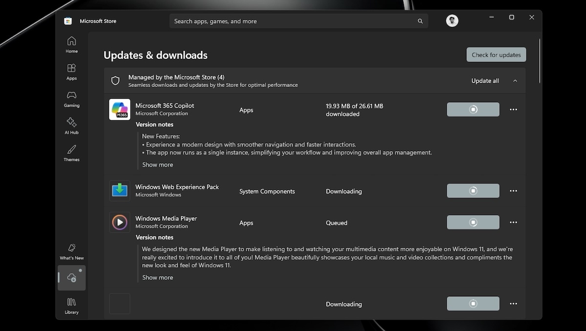Screen dimensions: 586x331
Task: Click 'Downloading' status for Web Experience Pack
Action: click(344, 191)
